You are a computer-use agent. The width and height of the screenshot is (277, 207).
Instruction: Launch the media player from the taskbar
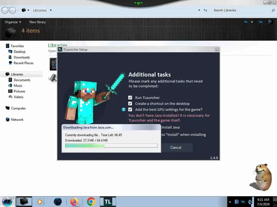tap(40, 202)
